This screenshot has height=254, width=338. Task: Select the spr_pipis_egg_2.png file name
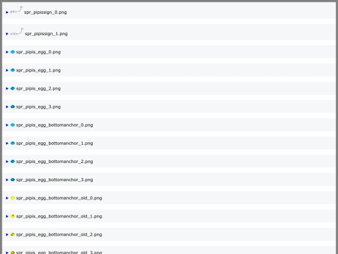tap(38, 88)
